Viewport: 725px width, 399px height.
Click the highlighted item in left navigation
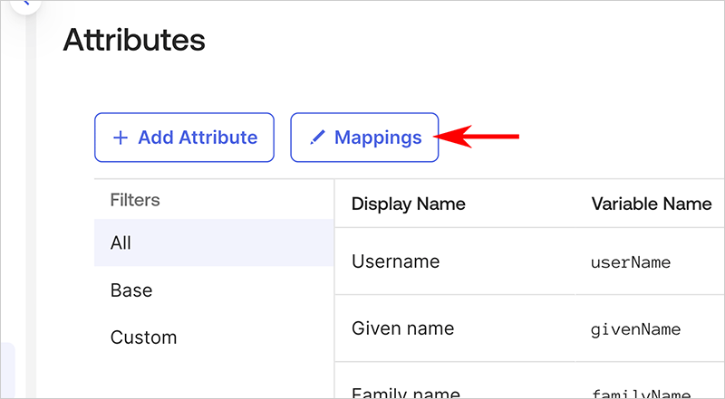click(6, 371)
